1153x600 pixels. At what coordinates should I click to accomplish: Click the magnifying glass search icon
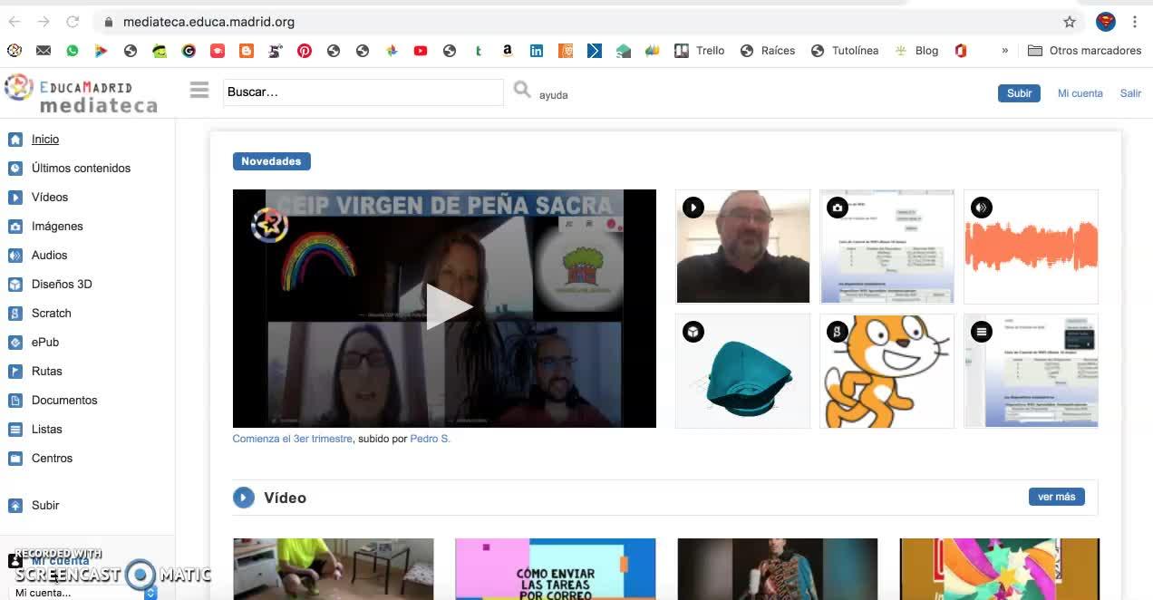click(522, 89)
